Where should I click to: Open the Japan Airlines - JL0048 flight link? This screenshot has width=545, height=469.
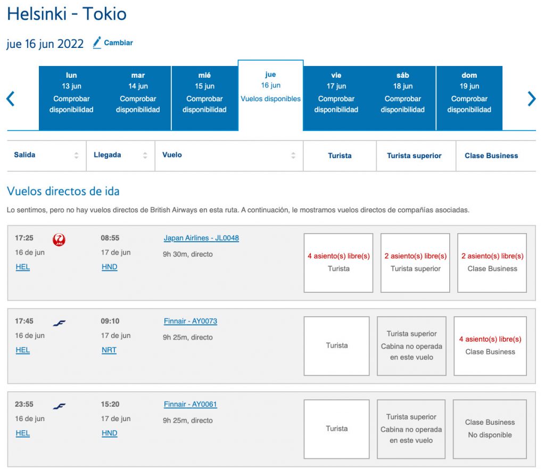pyautogui.click(x=201, y=238)
